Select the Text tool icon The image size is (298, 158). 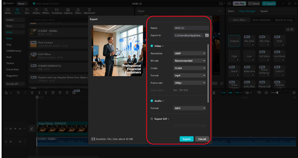pos(27,11)
